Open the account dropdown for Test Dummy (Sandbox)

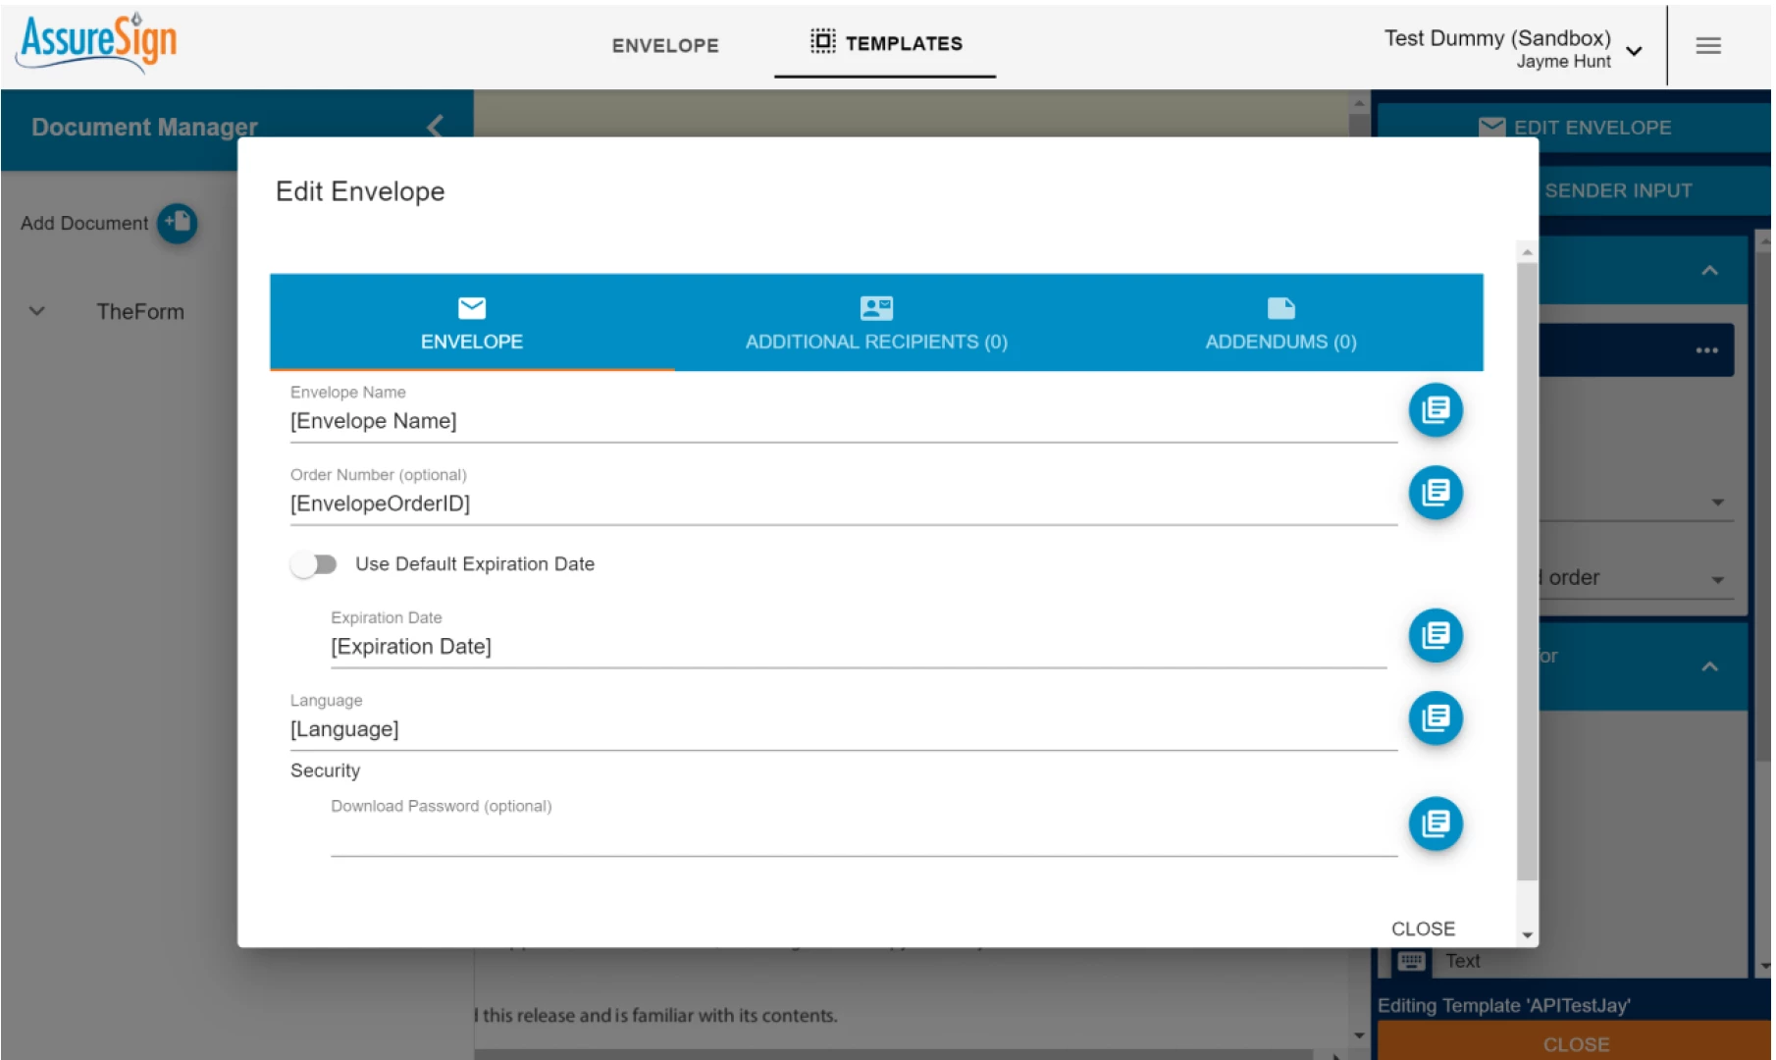pyautogui.click(x=1634, y=51)
